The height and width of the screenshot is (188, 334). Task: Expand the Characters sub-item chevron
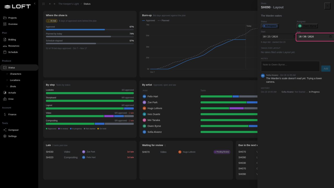pyautogui.click(x=7, y=74)
